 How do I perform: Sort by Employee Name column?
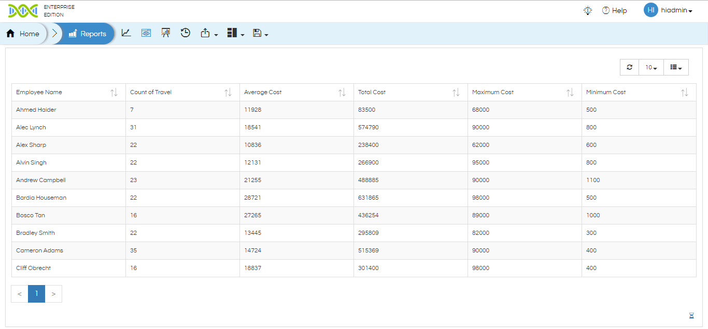[x=114, y=93]
